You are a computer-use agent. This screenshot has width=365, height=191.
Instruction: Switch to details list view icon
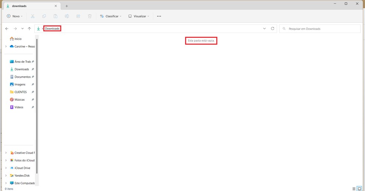pyautogui.click(x=354, y=189)
